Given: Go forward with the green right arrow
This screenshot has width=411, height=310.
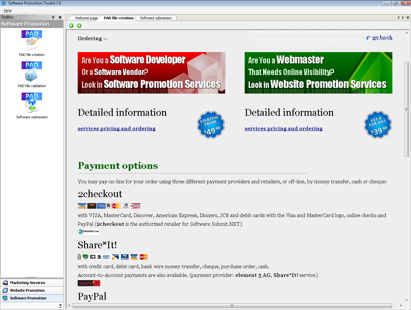Looking at the screenshot, I should pos(79,26).
